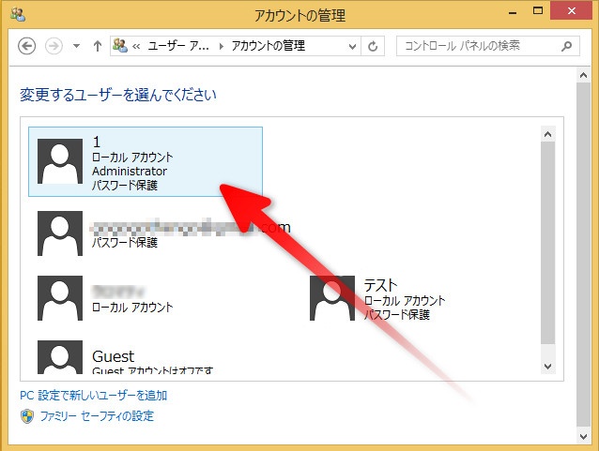Click avatar of blurred-name local account
The width and height of the screenshot is (599, 451).
[x=60, y=298]
